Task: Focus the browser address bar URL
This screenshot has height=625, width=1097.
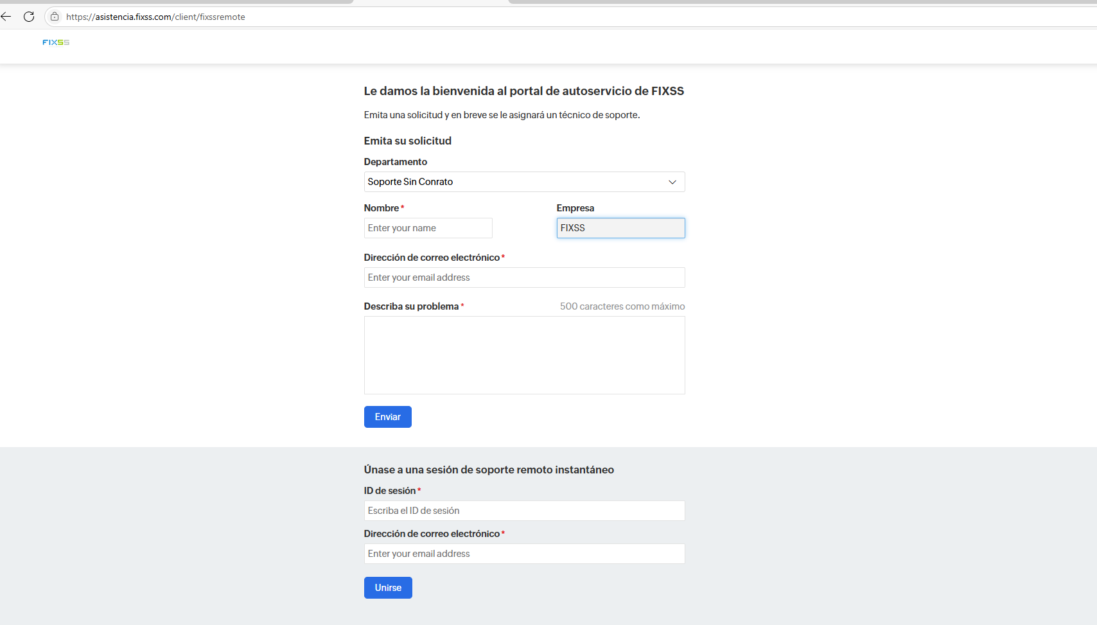Action: (155, 17)
